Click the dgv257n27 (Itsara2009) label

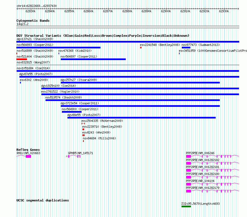click(x=79, y=80)
